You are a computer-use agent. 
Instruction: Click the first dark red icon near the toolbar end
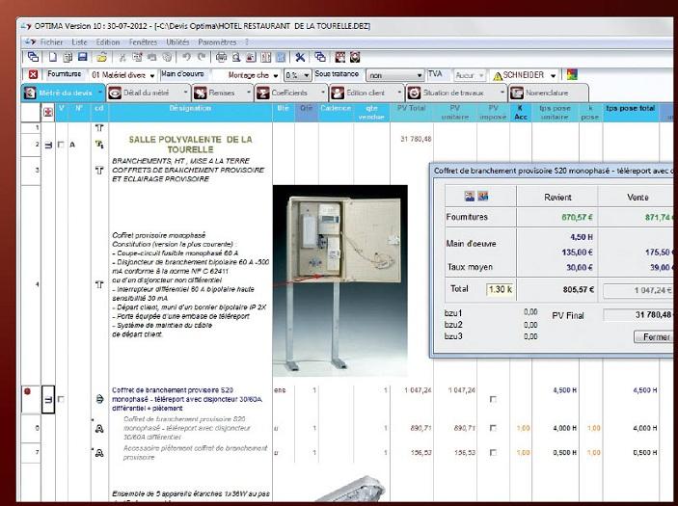[340, 57]
